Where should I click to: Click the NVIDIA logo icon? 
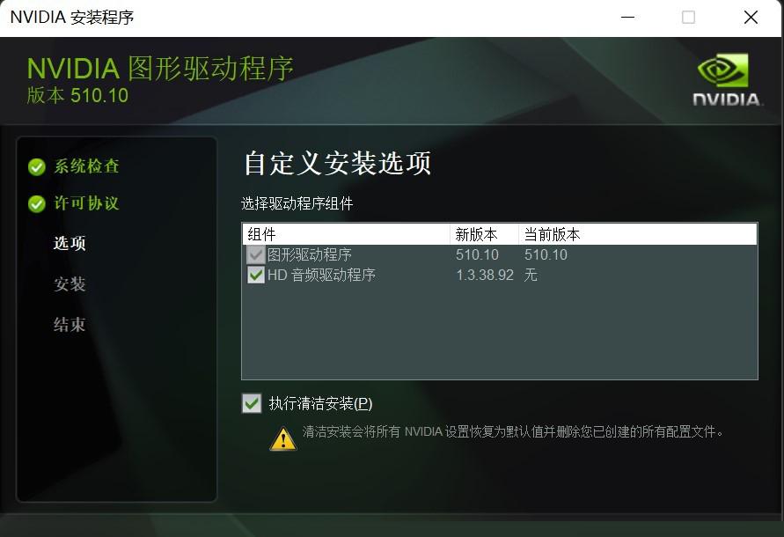727,79
